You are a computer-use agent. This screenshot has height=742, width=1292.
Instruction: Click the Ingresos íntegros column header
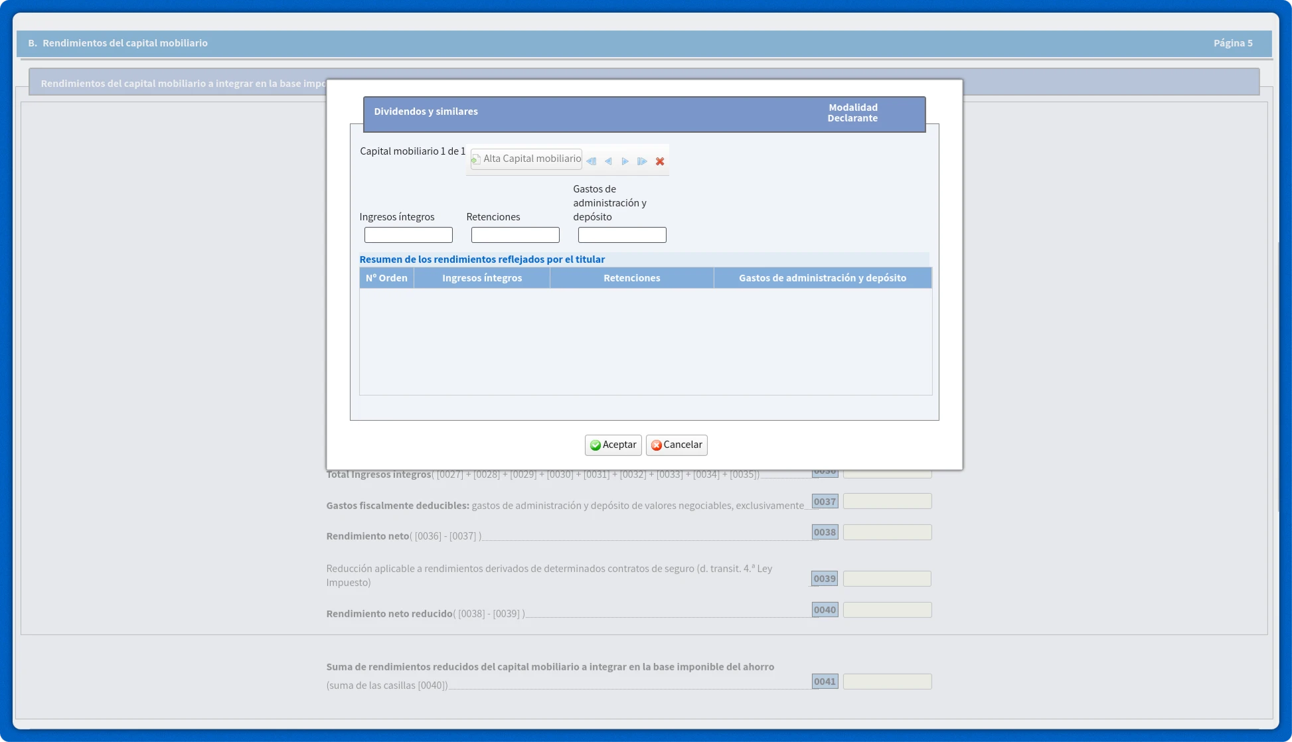click(x=482, y=278)
